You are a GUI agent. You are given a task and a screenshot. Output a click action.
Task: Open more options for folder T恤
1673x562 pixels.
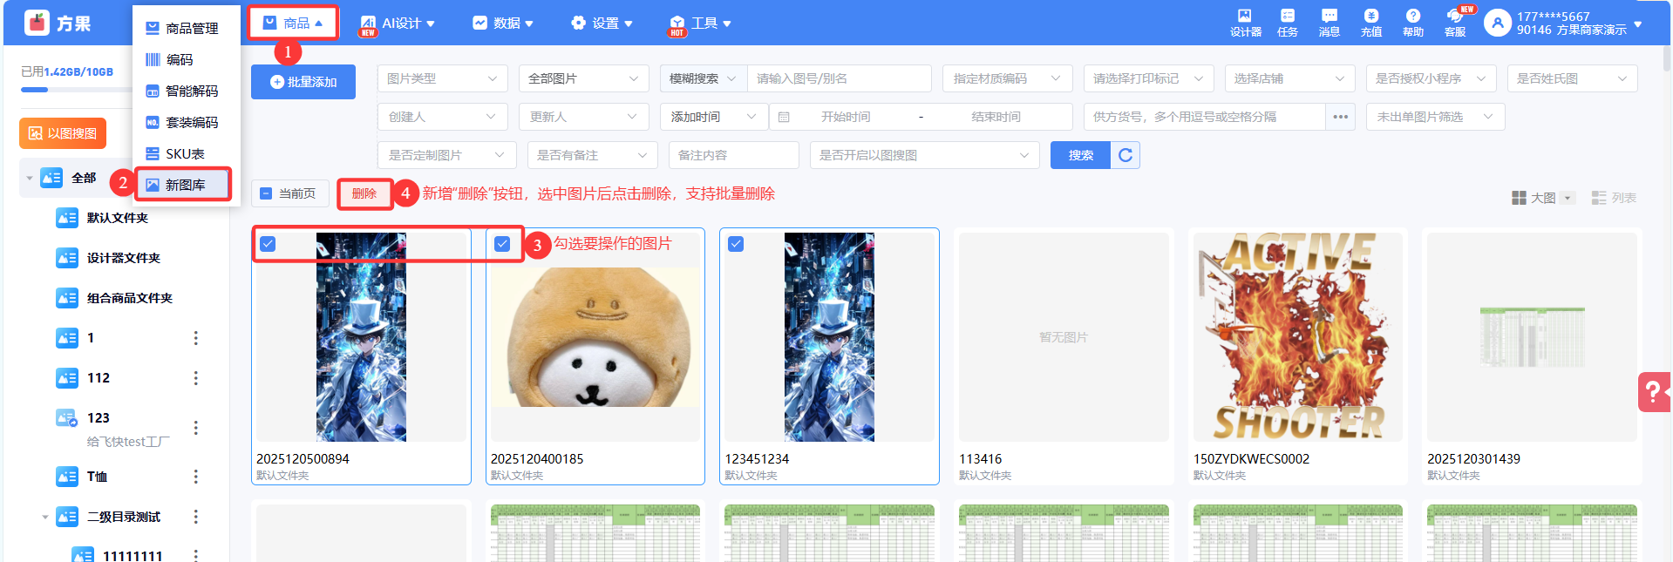point(195,477)
